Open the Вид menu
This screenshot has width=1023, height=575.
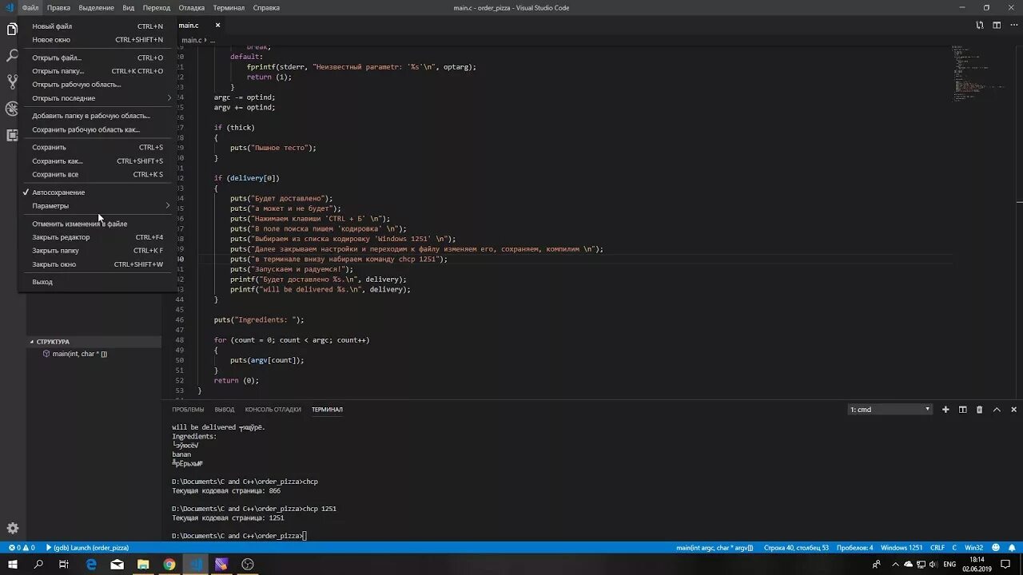128,8
